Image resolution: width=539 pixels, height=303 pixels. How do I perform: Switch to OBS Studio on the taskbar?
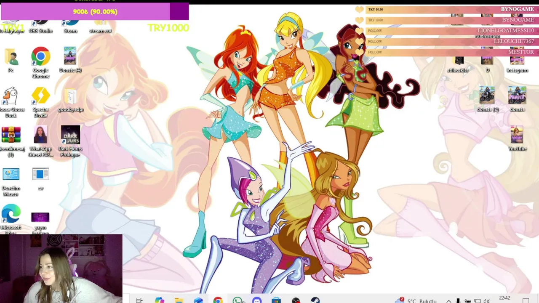click(x=296, y=300)
